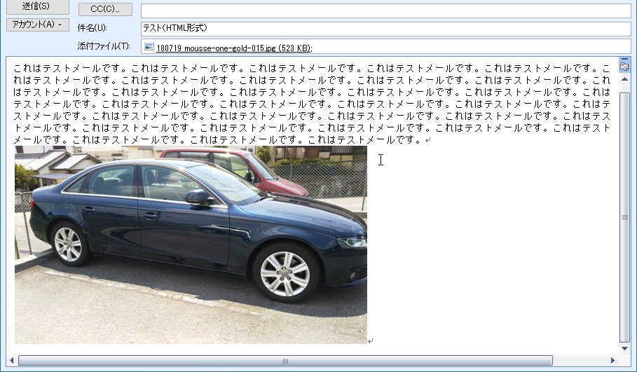Click the 添付ファイル(T): label

pos(104,46)
